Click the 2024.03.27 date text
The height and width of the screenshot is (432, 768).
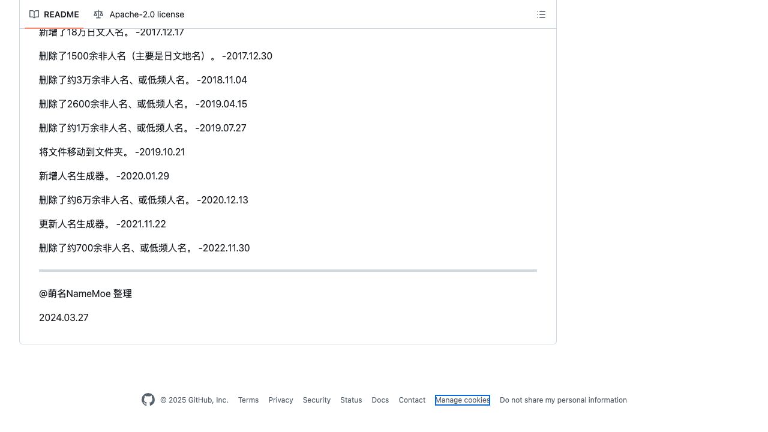click(64, 317)
